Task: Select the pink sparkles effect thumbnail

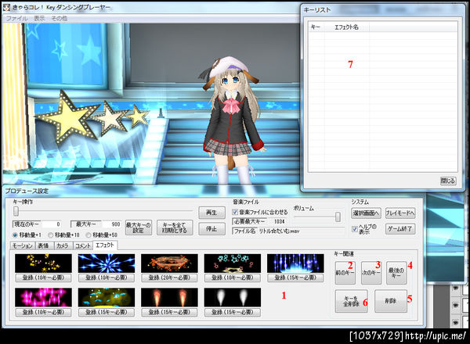Action: tap(43, 297)
